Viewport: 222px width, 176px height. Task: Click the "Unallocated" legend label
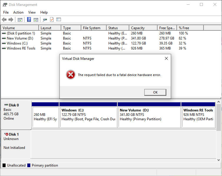16,165
